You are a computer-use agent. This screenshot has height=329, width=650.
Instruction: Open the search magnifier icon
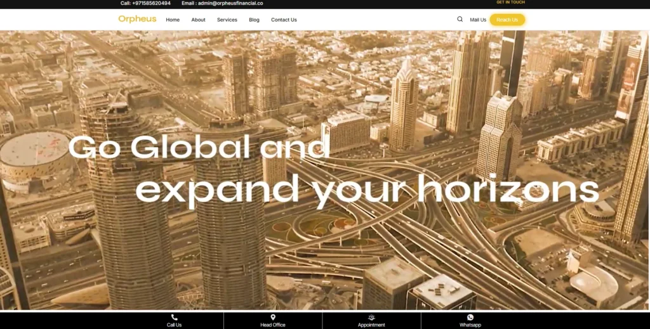(x=460, y=19)
